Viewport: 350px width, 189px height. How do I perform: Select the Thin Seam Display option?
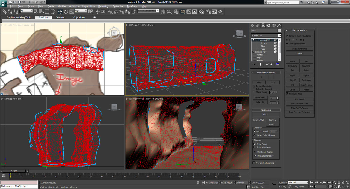point(255,152)
